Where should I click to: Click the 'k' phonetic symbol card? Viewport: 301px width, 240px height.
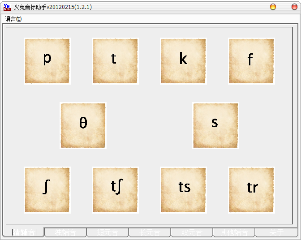click(183, 61)
